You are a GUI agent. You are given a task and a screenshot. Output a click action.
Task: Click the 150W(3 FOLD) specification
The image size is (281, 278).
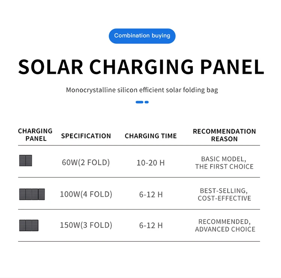coord(86,225)
